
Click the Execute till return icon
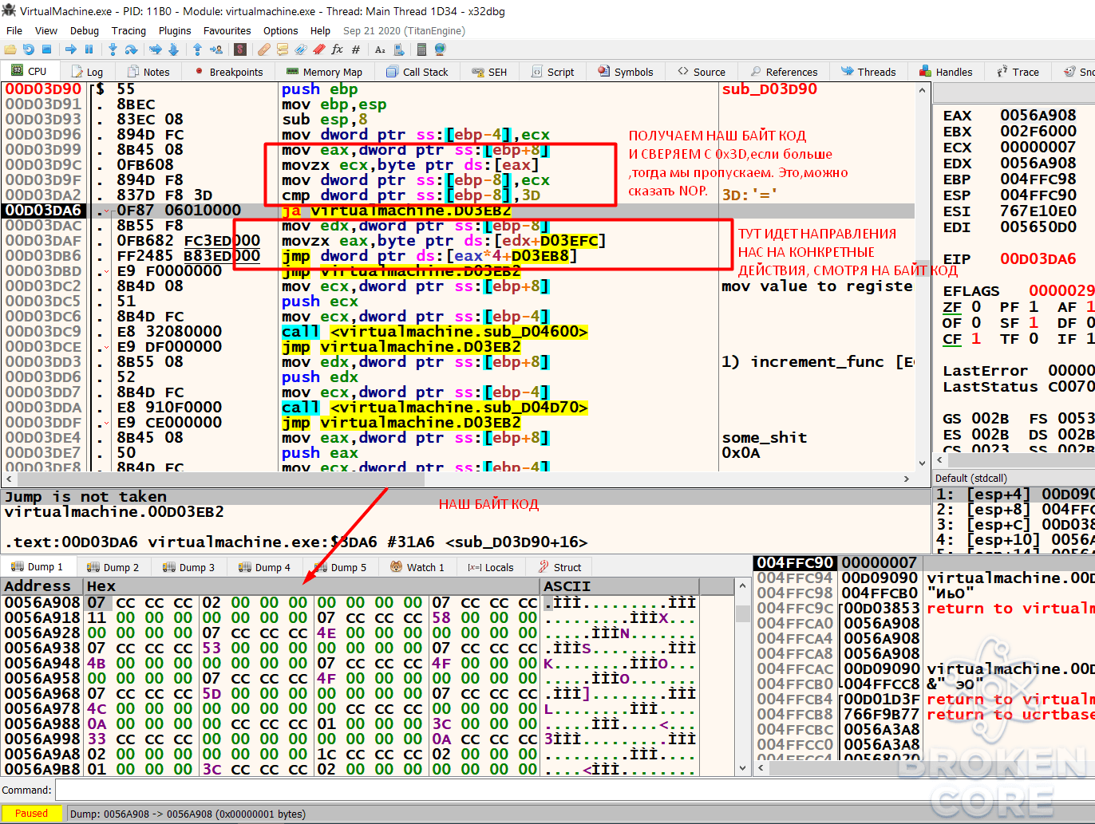[x=197, y=49]
